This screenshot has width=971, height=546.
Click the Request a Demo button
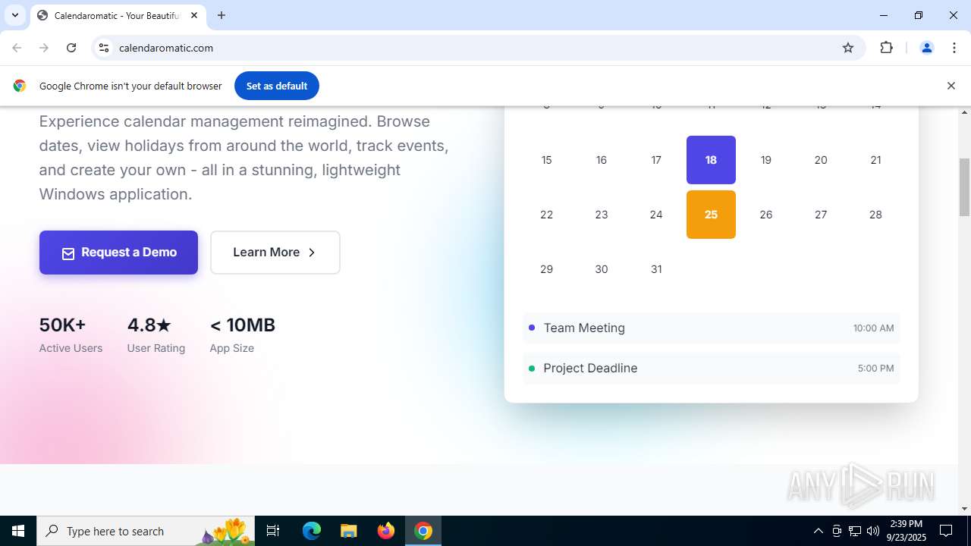(x=118, y=253)
